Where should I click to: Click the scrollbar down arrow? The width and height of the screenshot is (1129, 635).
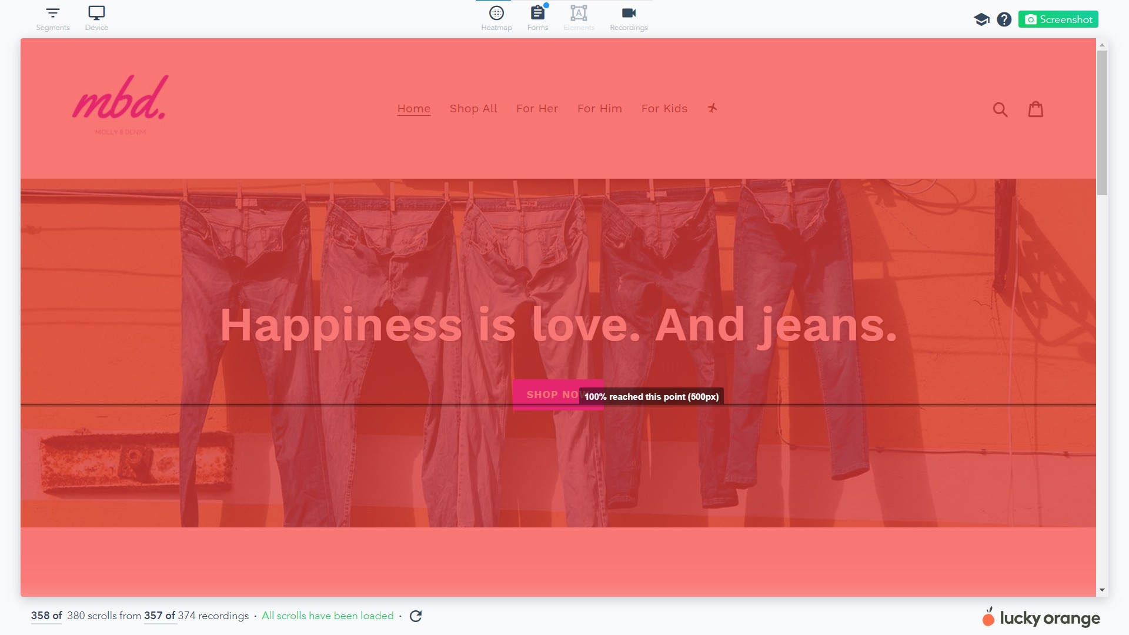(1102, 590)
